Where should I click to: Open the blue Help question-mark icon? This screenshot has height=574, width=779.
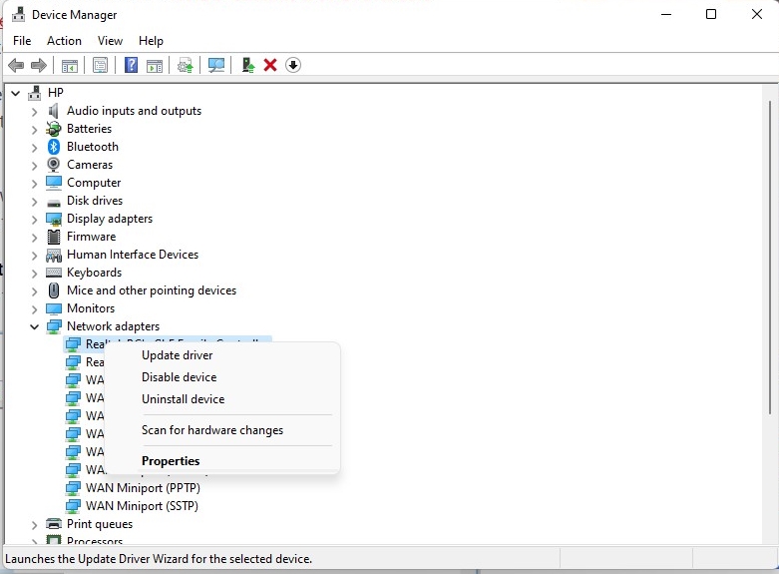[x=131, y=65]
